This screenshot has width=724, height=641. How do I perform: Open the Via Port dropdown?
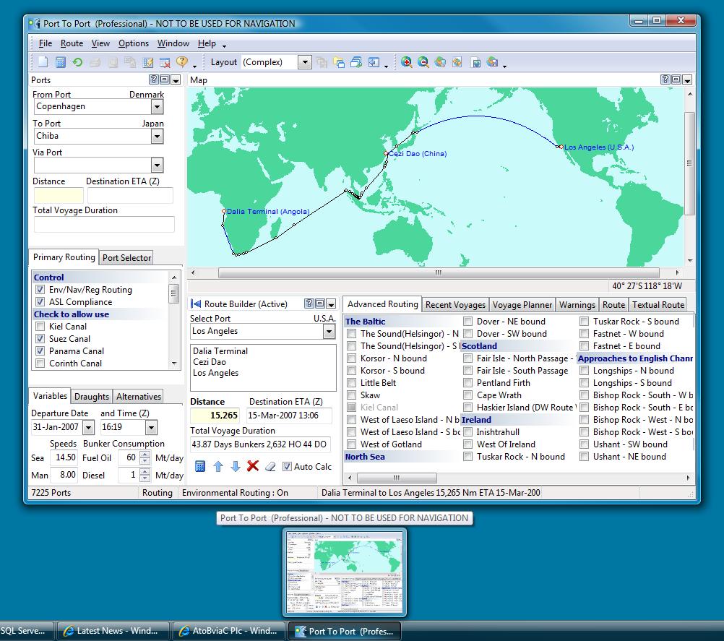pos(157,165)
